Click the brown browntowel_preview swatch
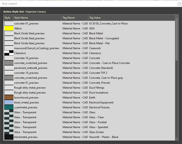182x144 pixels. coord(9,98)
